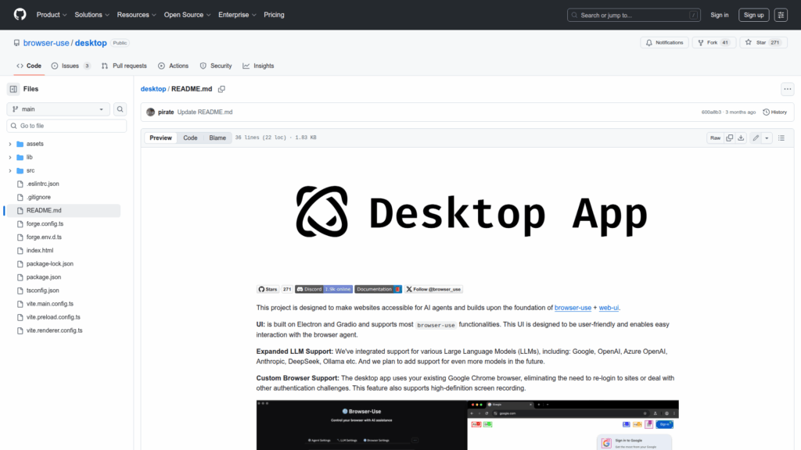Open the three-dot more file actions menu
The height and width of the screenshot is (450, 801).
point(788,89)
